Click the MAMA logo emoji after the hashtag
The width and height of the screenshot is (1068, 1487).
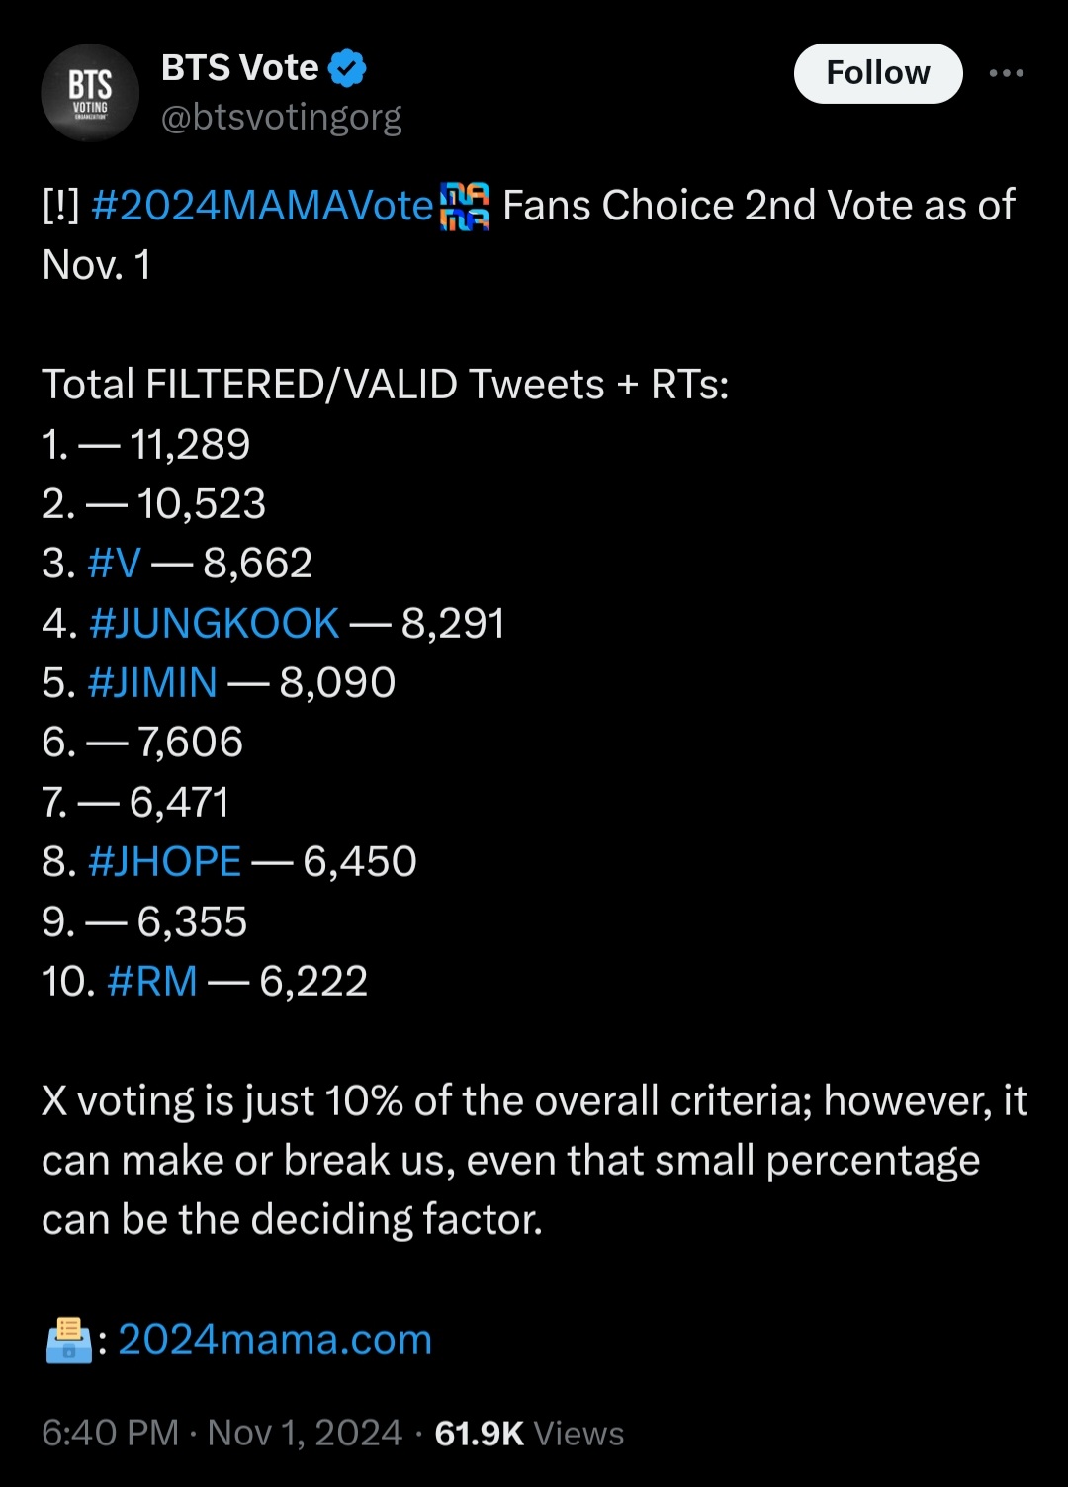point(465,207)
